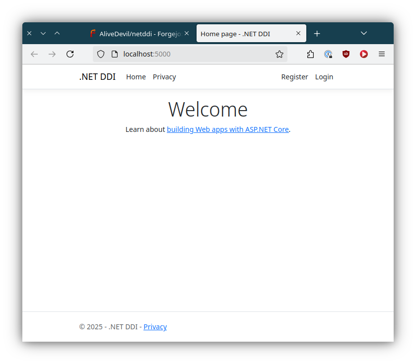Click the Welcome heading
The image size is (416, 364).
208,109
